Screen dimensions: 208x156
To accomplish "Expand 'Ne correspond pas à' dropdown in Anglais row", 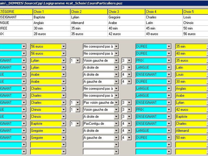I will pos(116,89).
